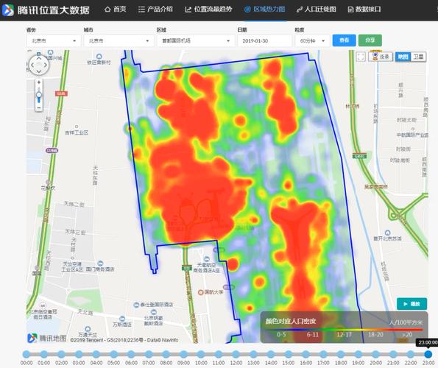Pan the map right with the arrow control
Image resolution: width=438 pixels, height=368 pixels.
coord(45,65)
